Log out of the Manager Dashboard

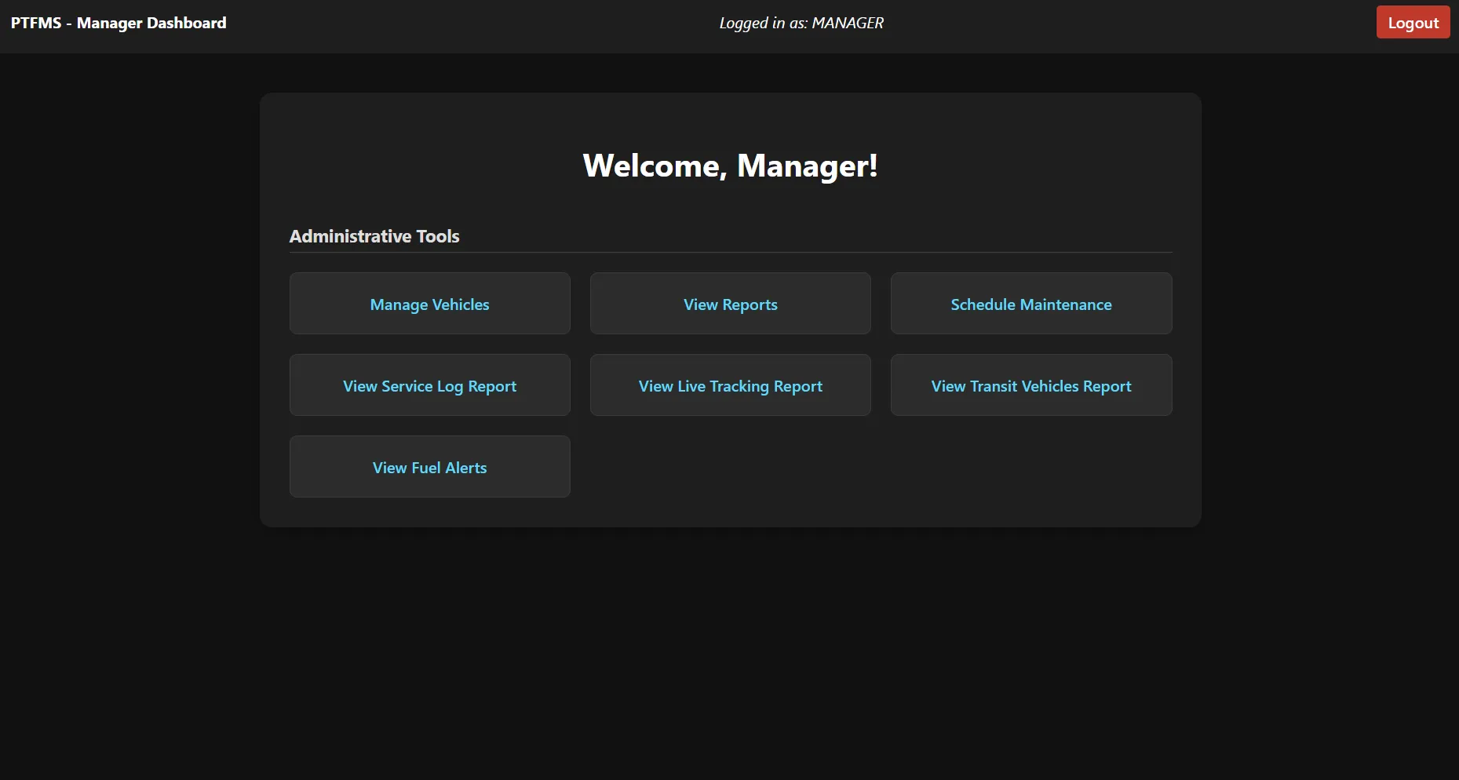click(x=1412, y=22)
